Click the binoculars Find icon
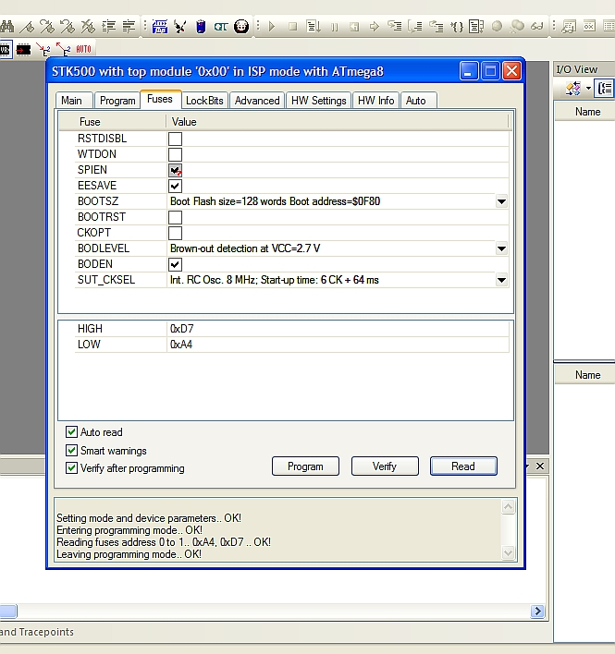 click(6, 27)
